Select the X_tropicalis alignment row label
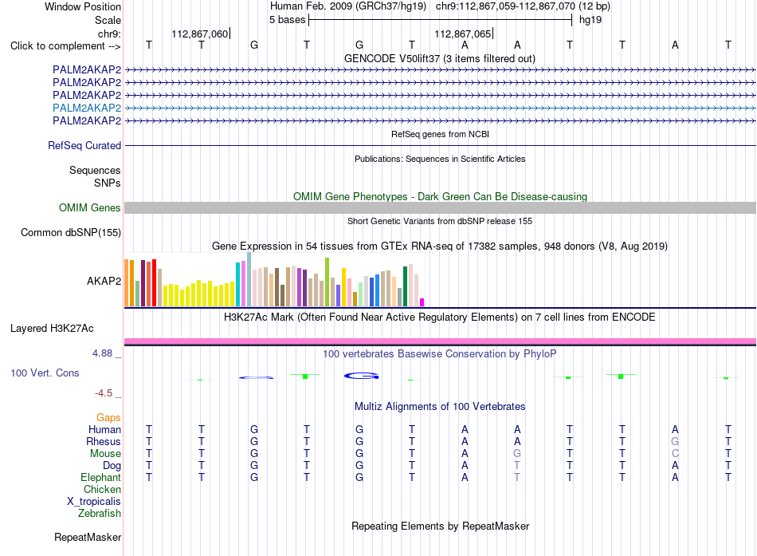757x556 pixels. pyautogui.click(x=94, y=502)
